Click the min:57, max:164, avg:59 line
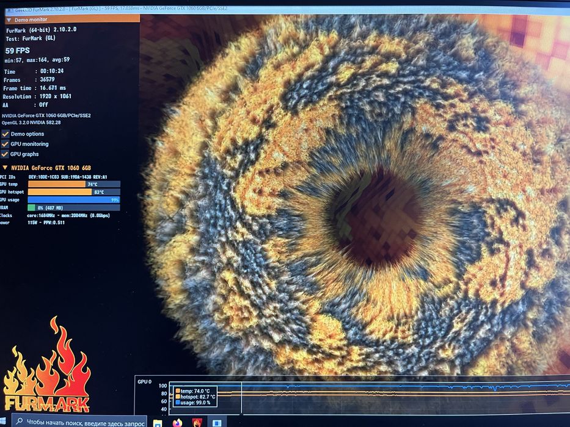The height and width of the screenshot is (427, 570). point(37,60)
